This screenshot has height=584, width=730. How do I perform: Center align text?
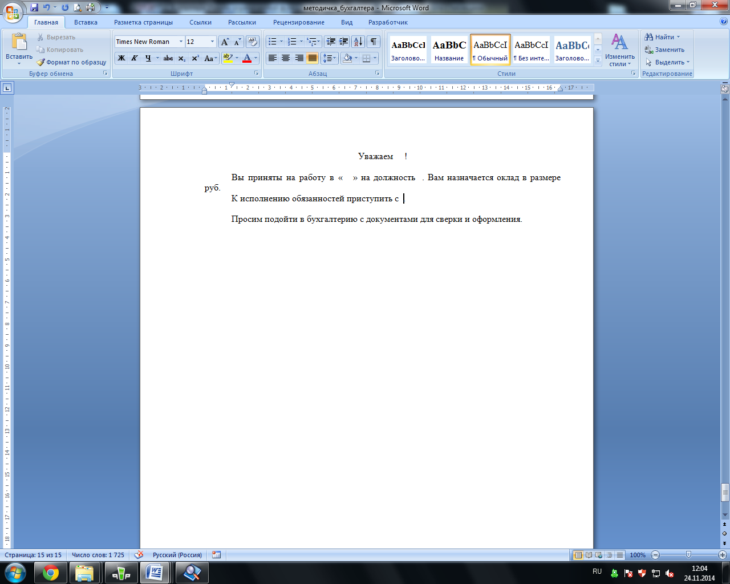pyautogui.click(x=286, y=58)
